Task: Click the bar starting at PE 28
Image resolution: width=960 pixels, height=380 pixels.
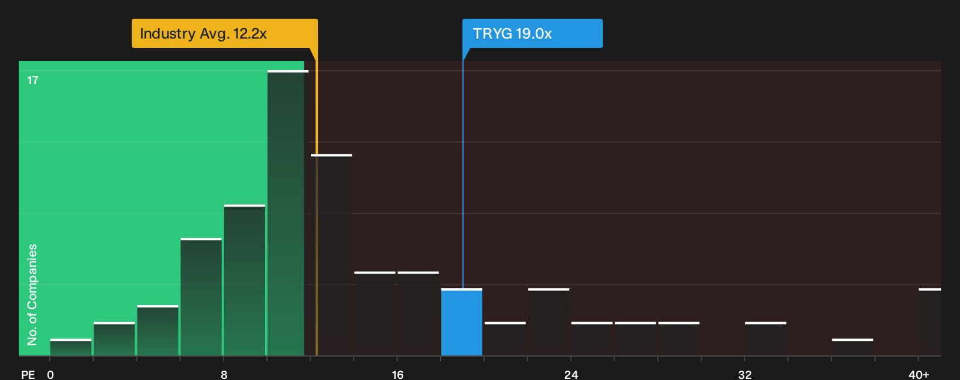Action: [679, 338]
